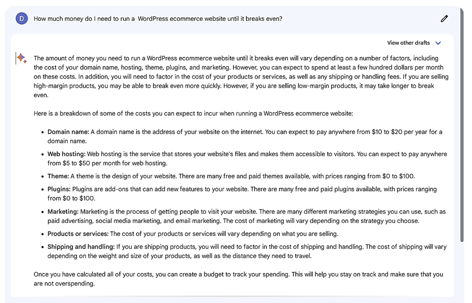Click the user avatar with letter D

point(22,18)
